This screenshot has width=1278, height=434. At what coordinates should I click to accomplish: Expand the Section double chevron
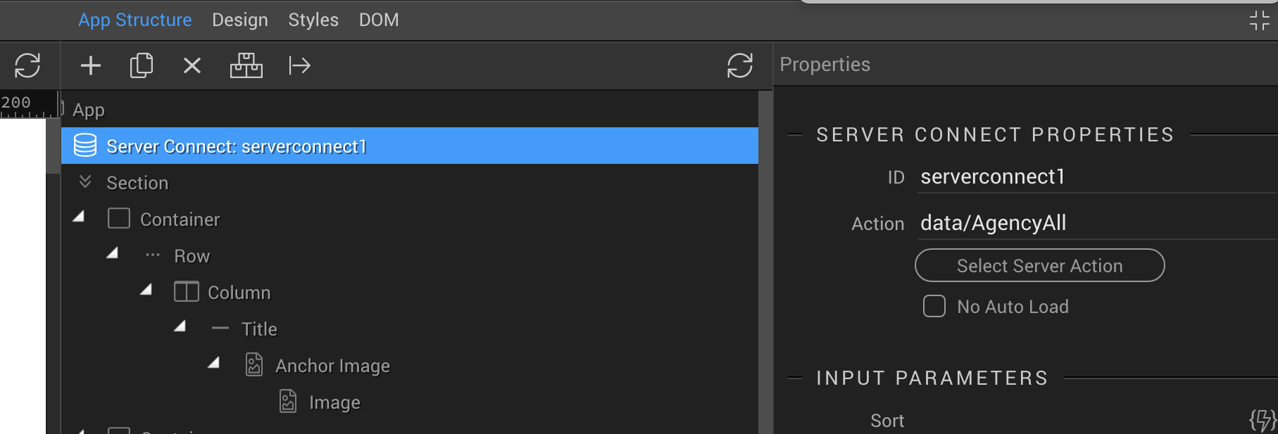85,181
